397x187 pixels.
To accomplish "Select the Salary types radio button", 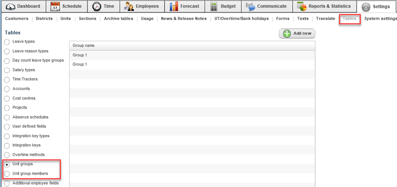I will point(7,70).
